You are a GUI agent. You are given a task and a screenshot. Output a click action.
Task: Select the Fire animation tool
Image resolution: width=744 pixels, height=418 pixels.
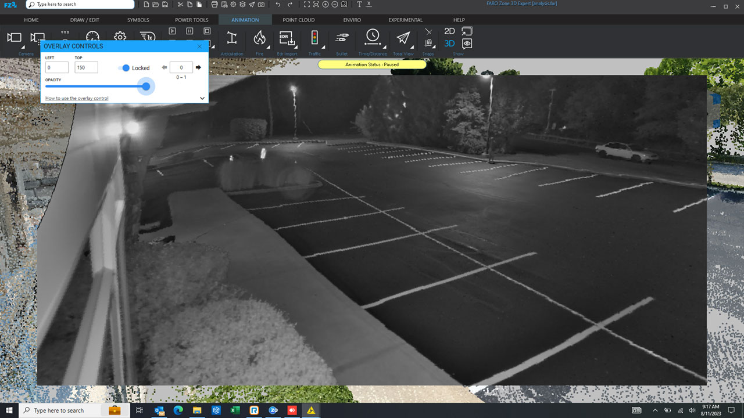click(259, 38)
